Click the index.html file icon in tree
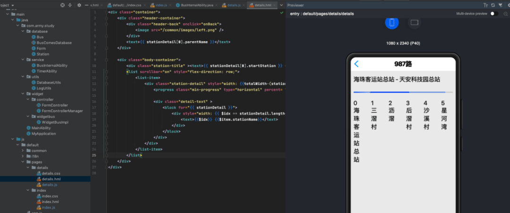 pos(39,202)
